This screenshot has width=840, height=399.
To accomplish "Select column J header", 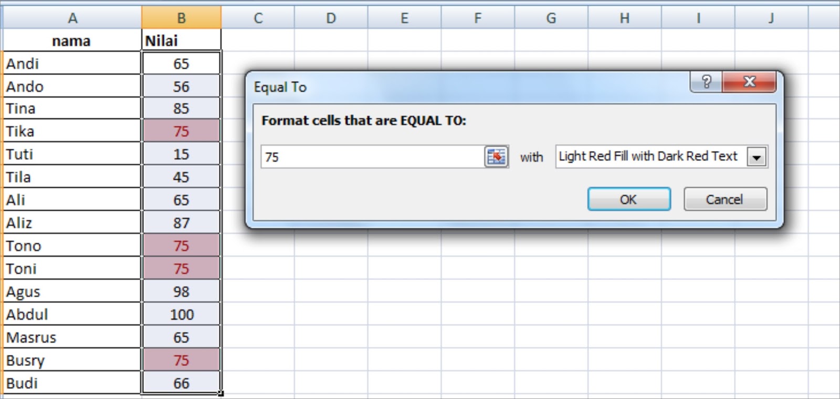I will pos(771,18).
